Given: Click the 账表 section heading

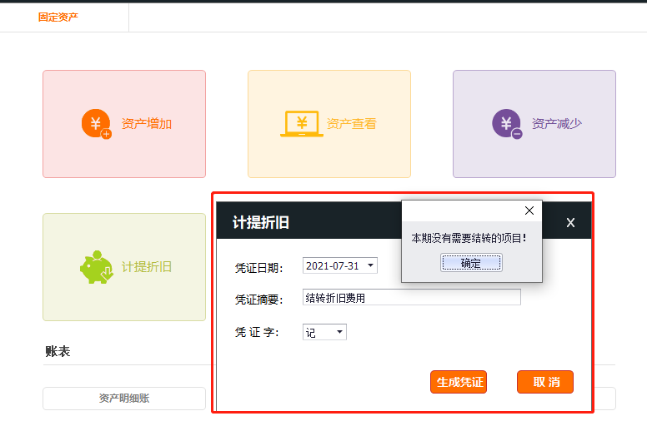Looking at the screenshot, I should [x=58, y=351].
